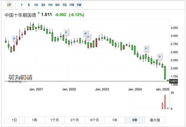Set time range to 1日
This screenshot has height=127, width=186.
click(x=14, y=120)
